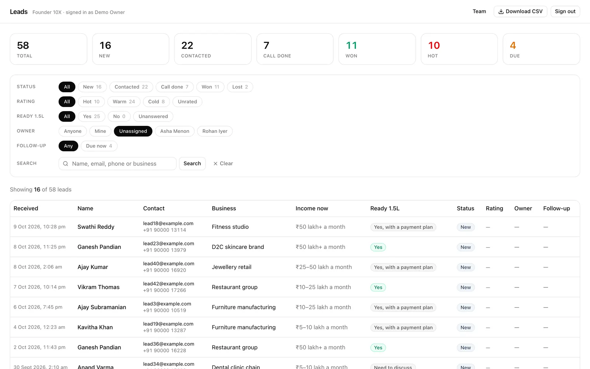Filter owner by Rohan Iyer
Screen dimensions: 590x369
coord(215,131)
